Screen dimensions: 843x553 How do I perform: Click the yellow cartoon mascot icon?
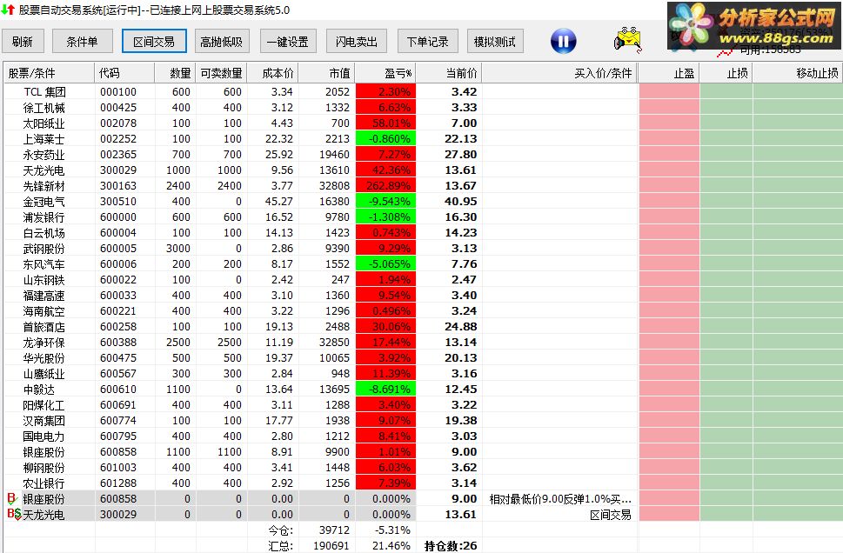pos(627,40)
